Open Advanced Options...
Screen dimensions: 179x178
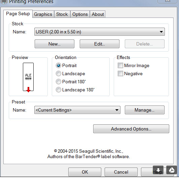tap(131, 129)
